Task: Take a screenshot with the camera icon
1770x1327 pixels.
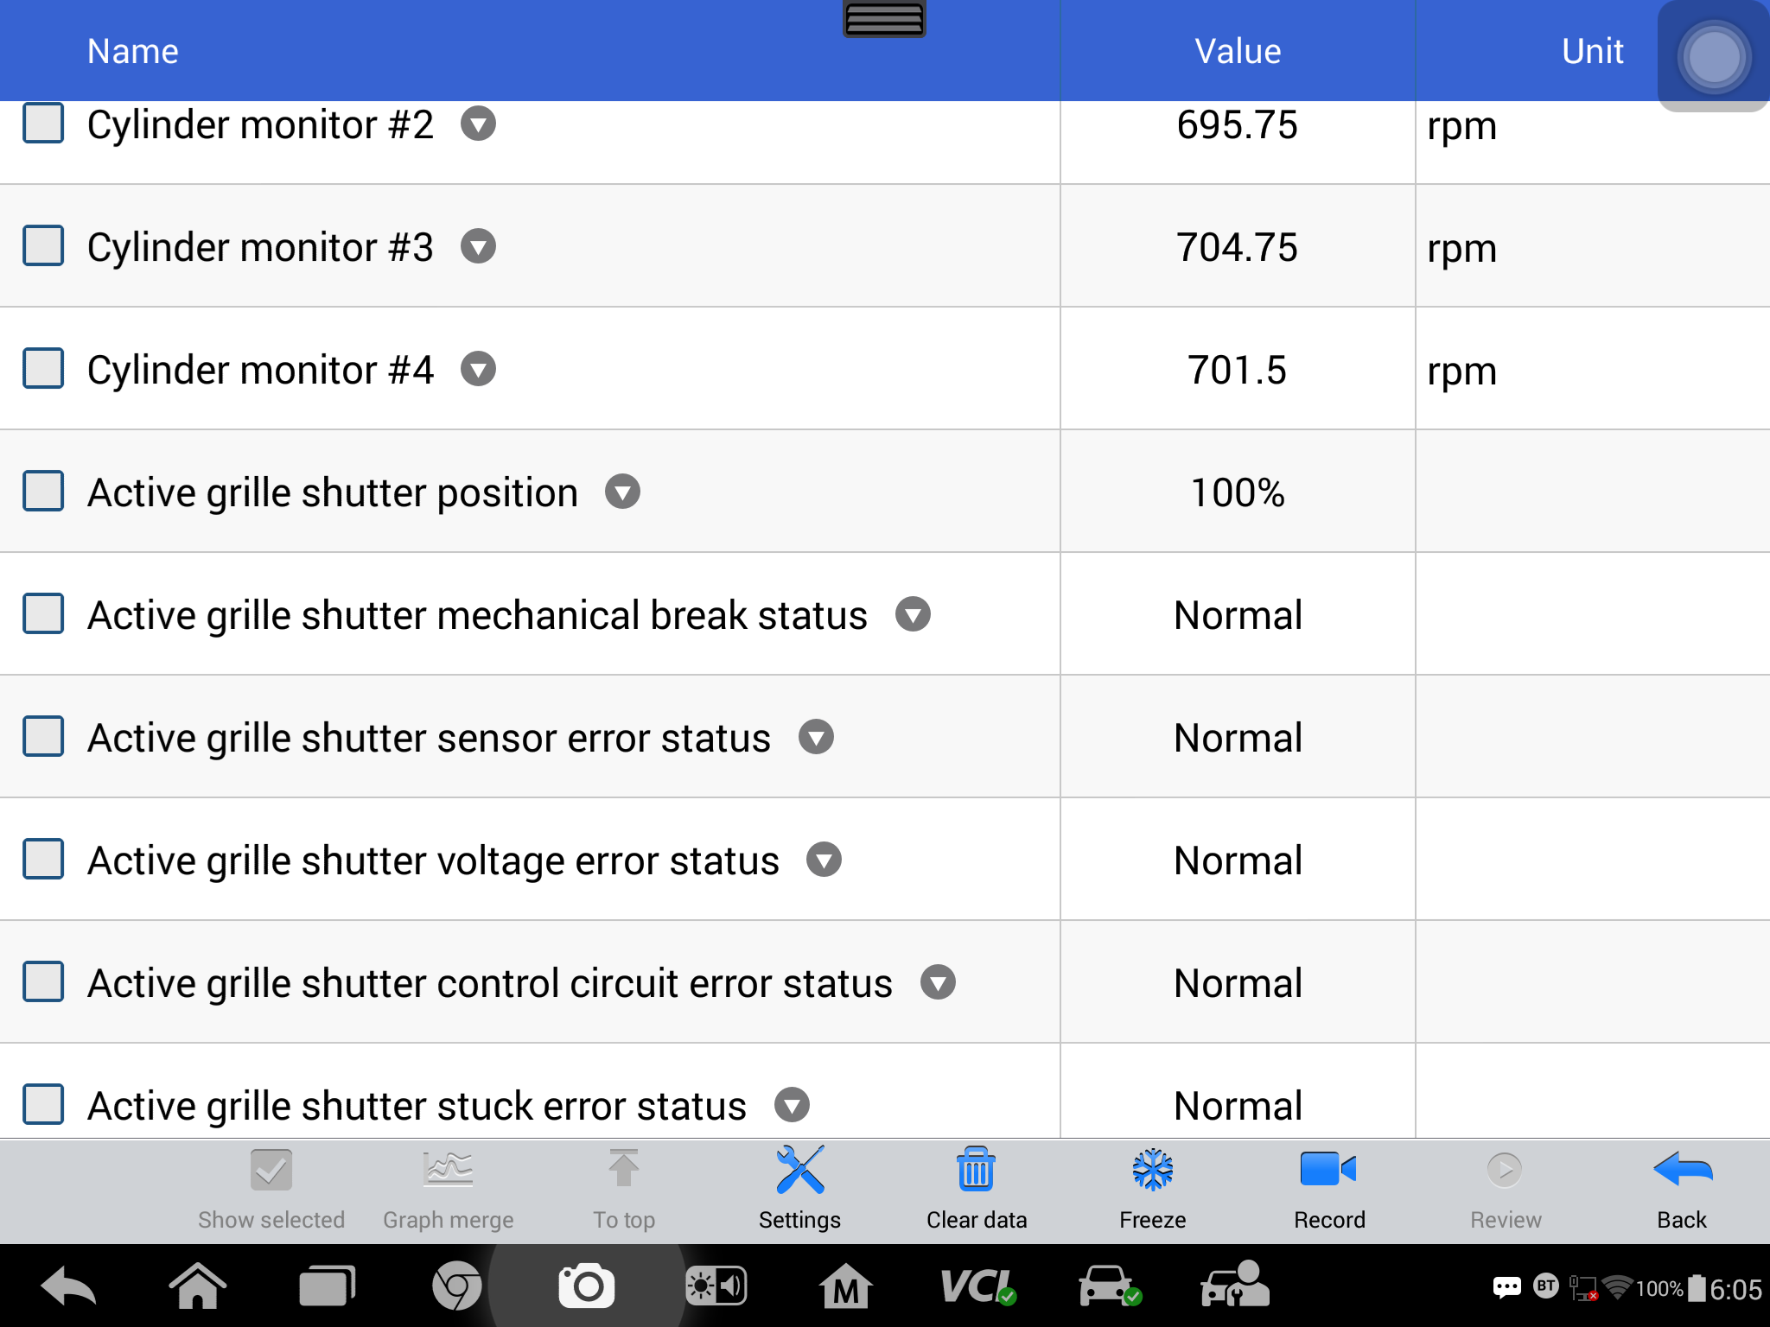Action: tap(587, 1286)
